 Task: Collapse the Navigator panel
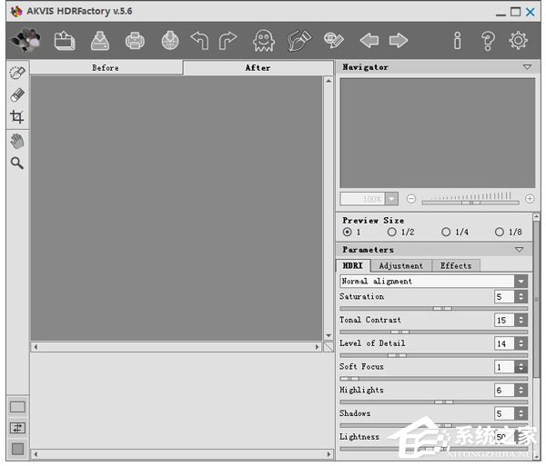click(526, 67)
